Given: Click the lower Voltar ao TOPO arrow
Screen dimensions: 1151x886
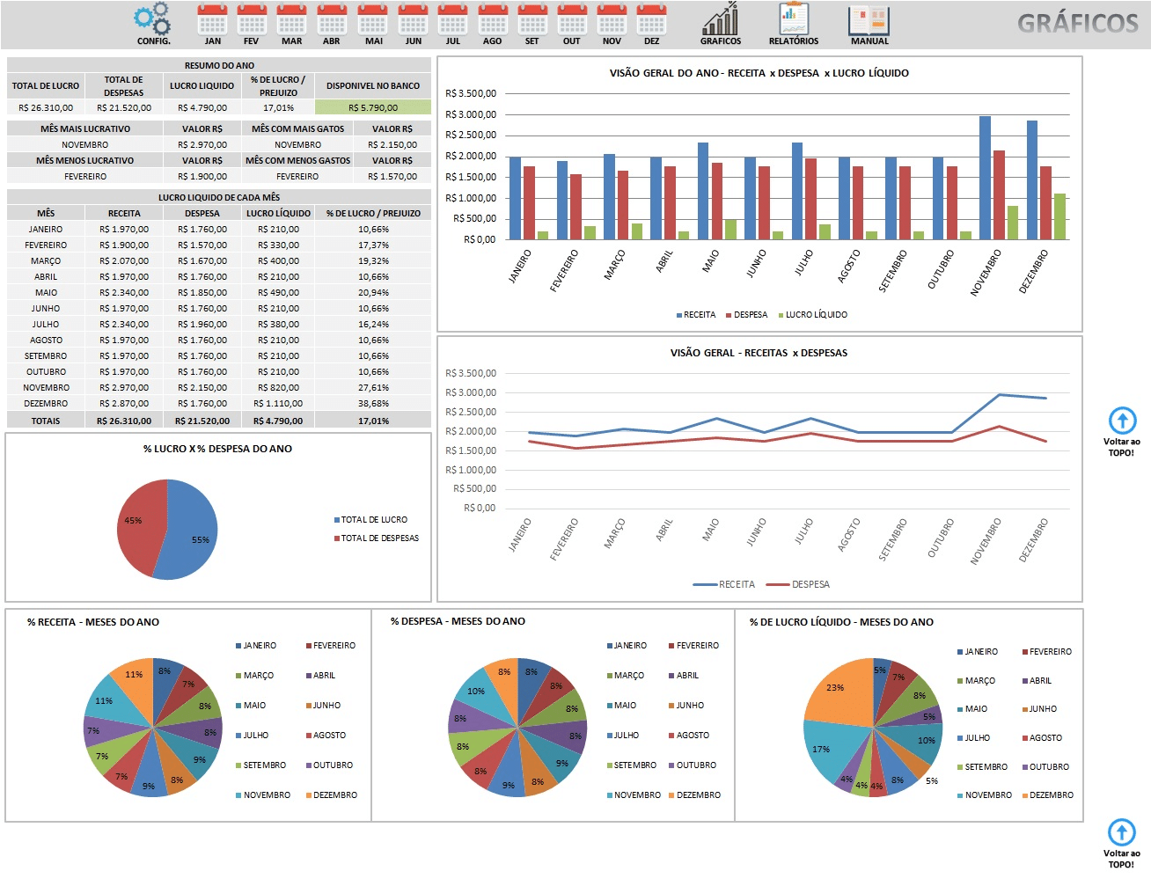Looking at the screenshot, I should click(1121, 832).
